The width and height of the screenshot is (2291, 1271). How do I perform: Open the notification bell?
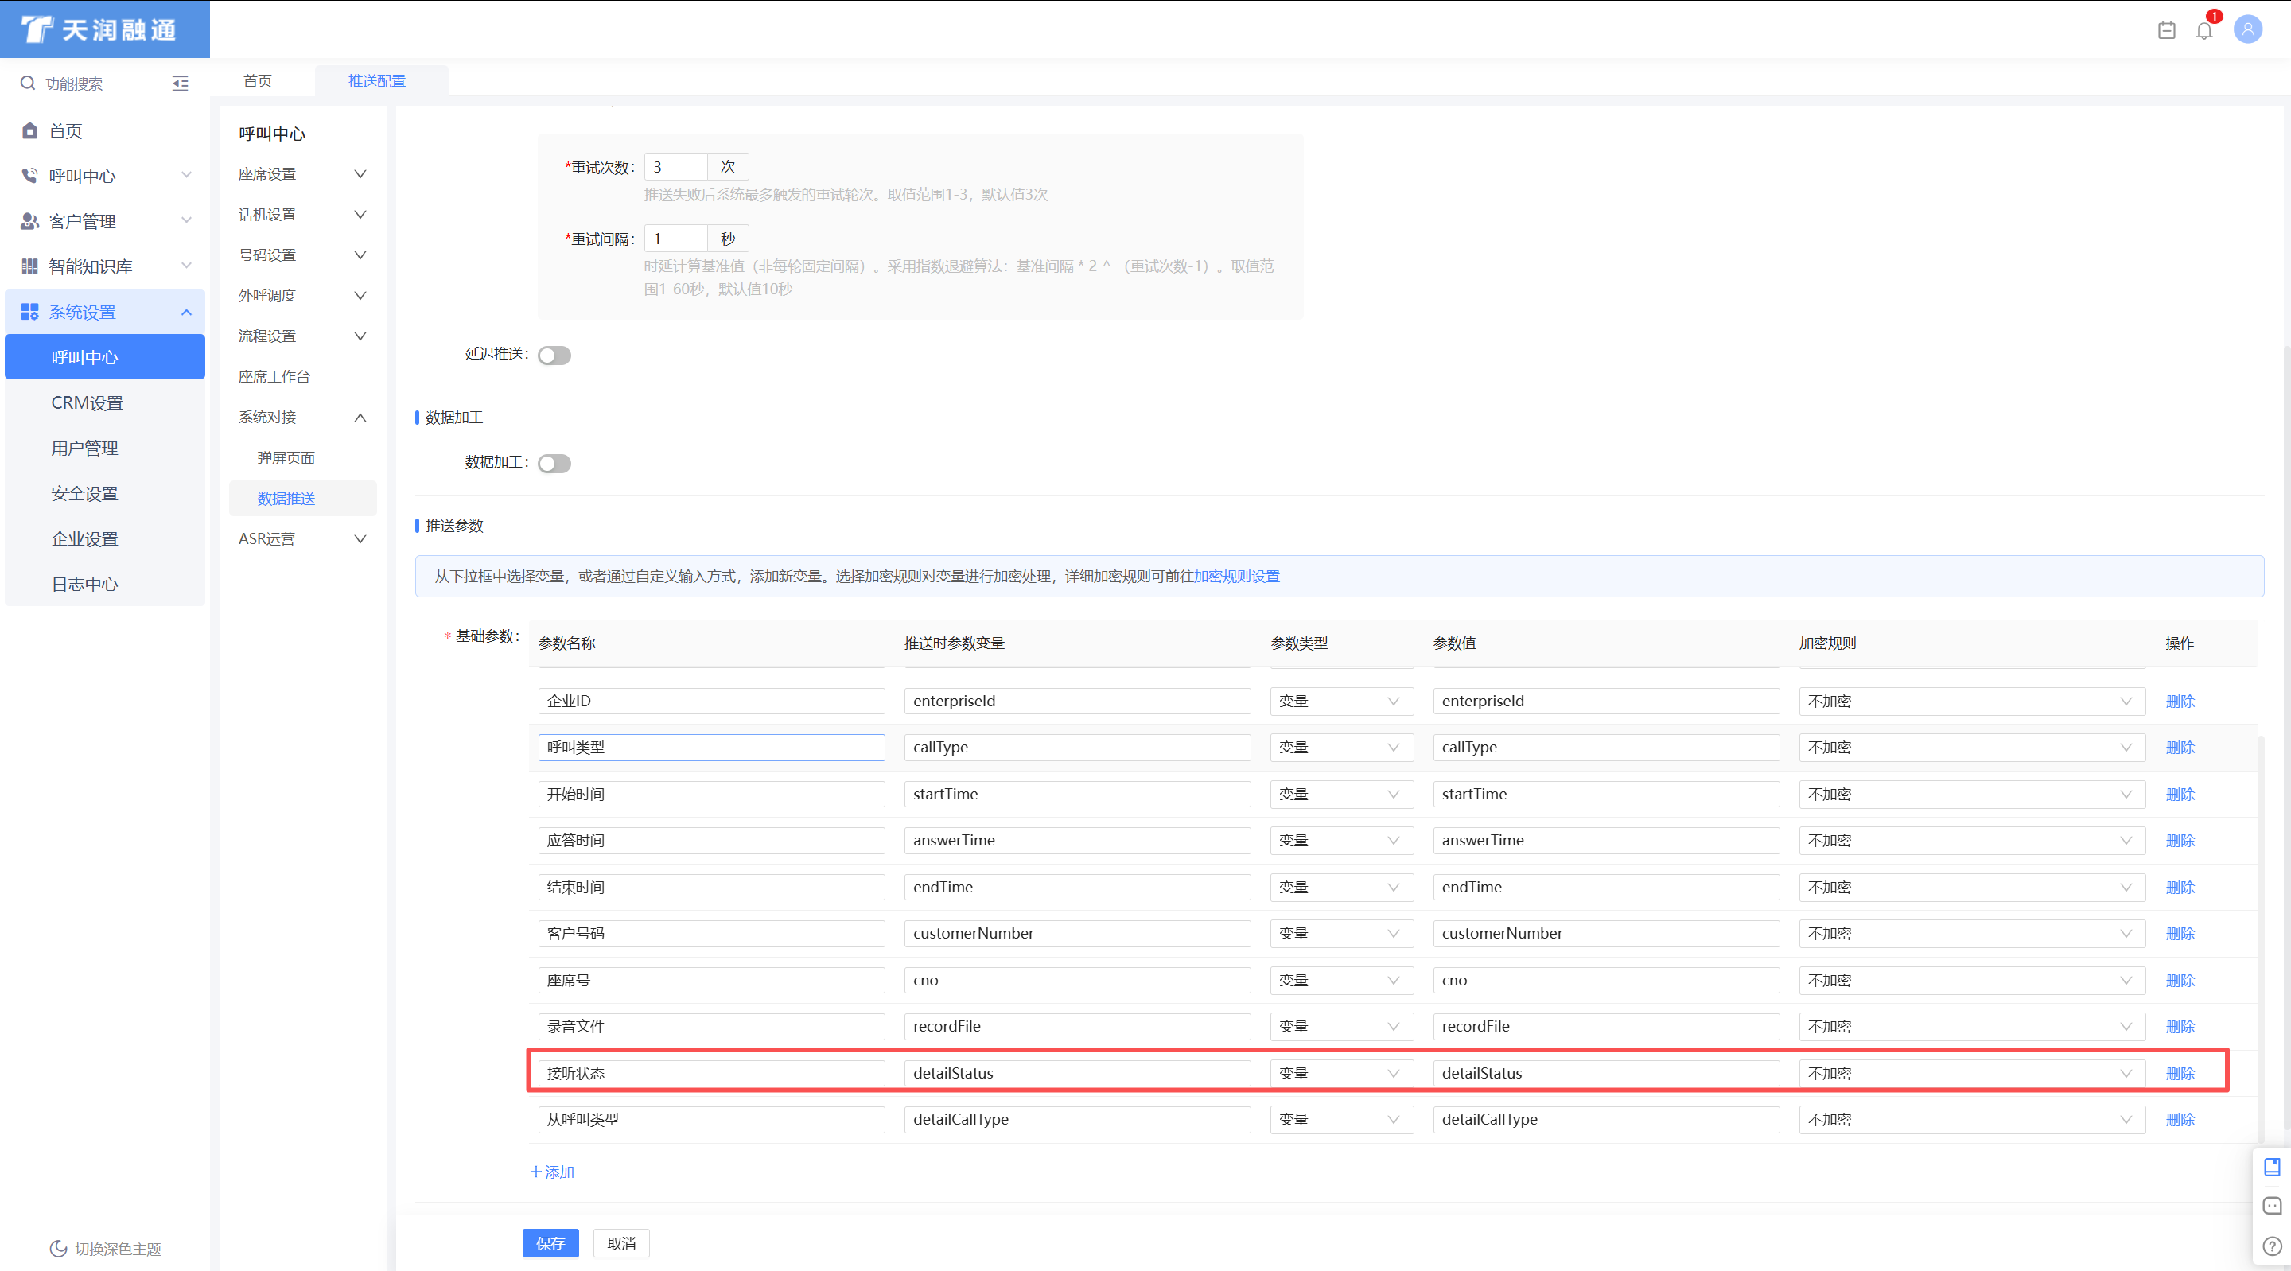(2203, 30)
